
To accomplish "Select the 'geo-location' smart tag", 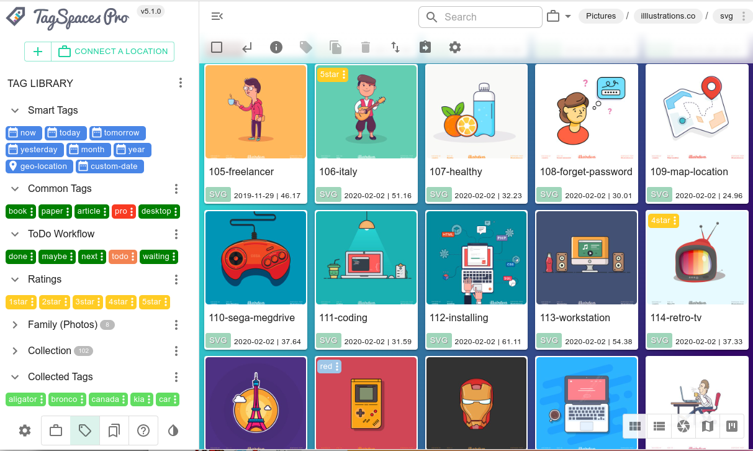I will pos(38,166).
